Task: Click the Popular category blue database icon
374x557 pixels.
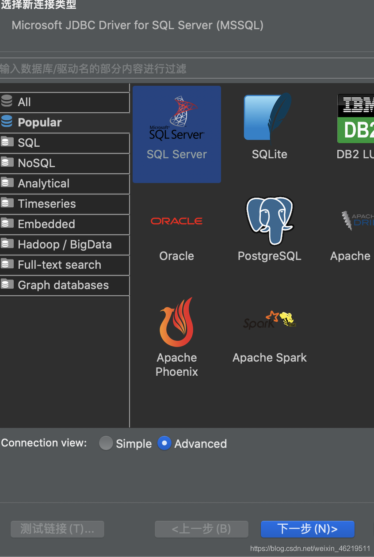Action: click(x=7, y=122)
